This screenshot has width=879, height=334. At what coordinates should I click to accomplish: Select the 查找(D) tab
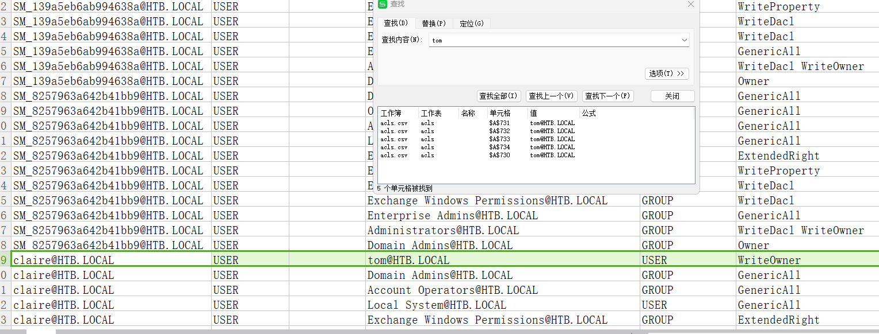tap(396, 24)
